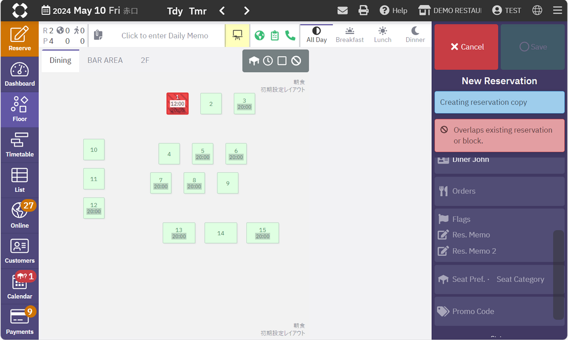
Task: Toggle the presentation board button
Action: pos(238,35)
